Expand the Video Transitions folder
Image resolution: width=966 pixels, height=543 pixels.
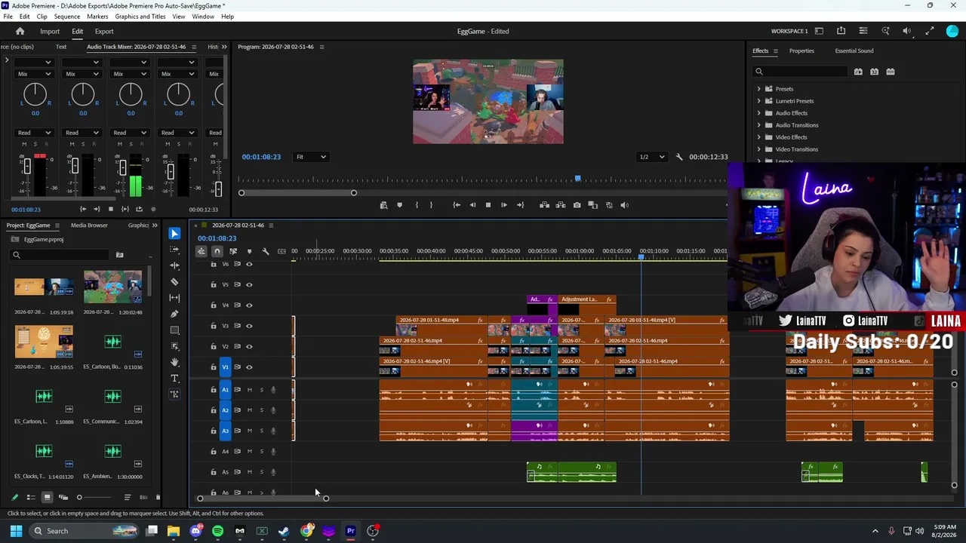coord(759,149)
